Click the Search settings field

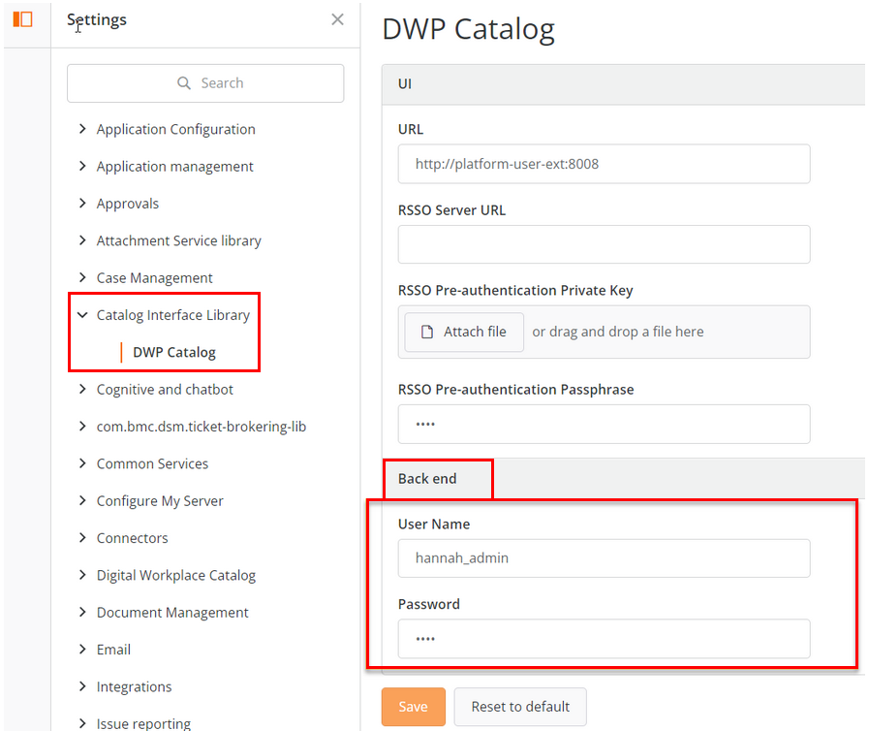tap(205, 83)
